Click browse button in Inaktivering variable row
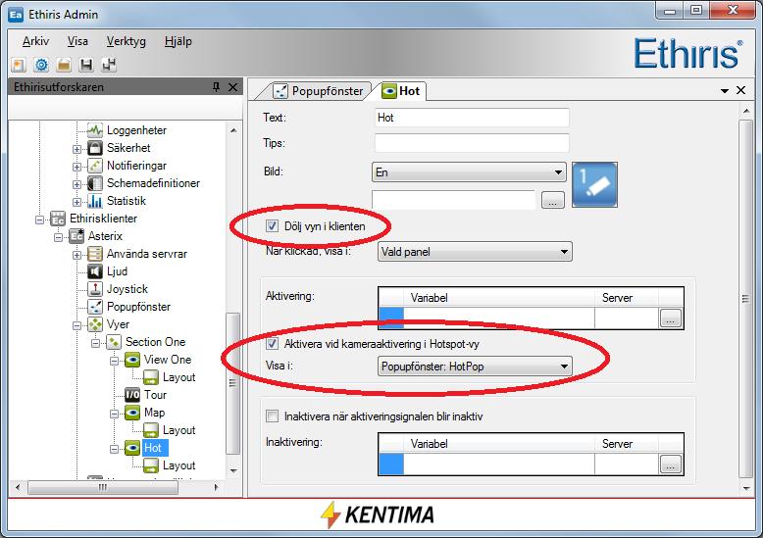The width and height of the screenshot is (763, 538). (671, 465)
